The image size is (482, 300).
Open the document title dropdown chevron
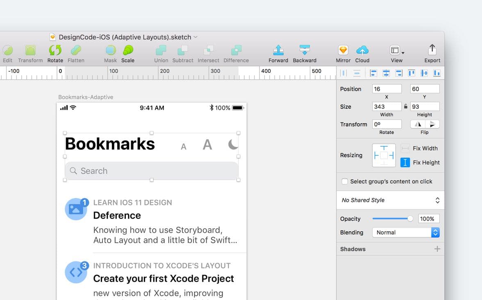click(x=196, y=37)
